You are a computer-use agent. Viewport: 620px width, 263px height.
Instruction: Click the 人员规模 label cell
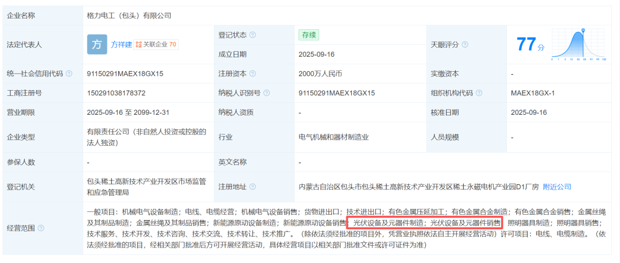point(466,138)
